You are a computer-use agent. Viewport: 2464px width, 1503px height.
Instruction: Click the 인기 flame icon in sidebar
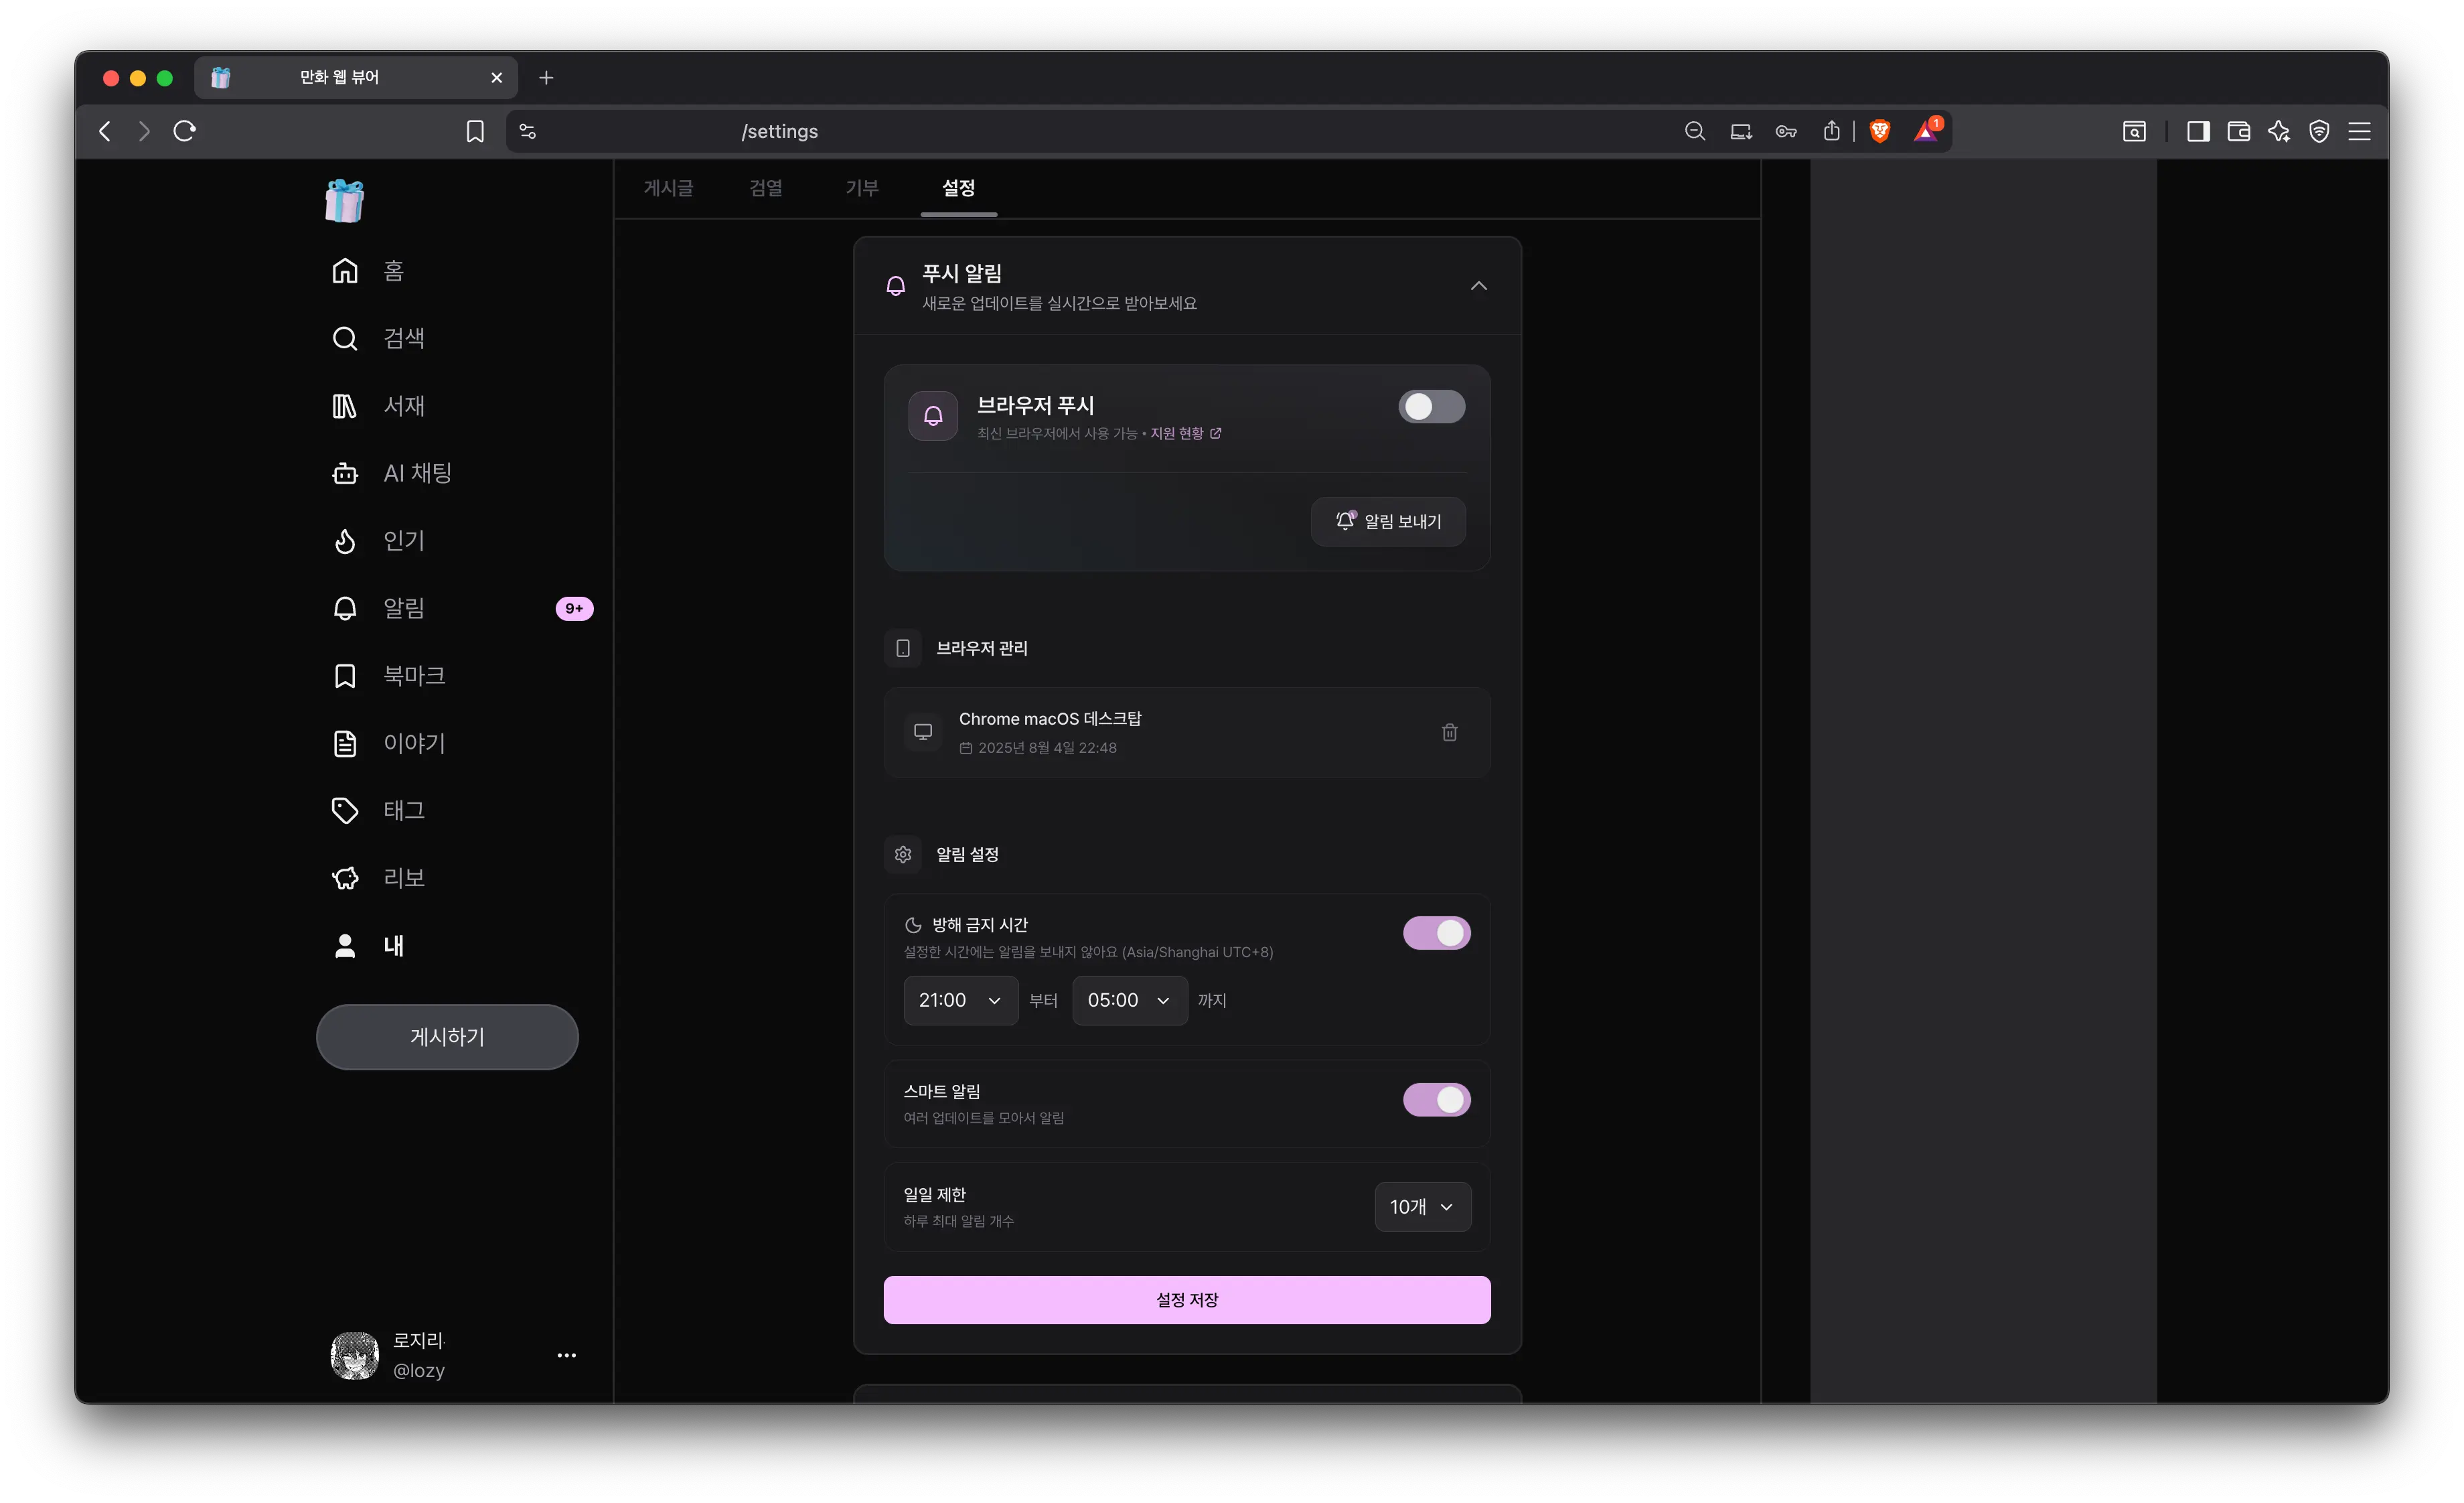click(344, 541)
